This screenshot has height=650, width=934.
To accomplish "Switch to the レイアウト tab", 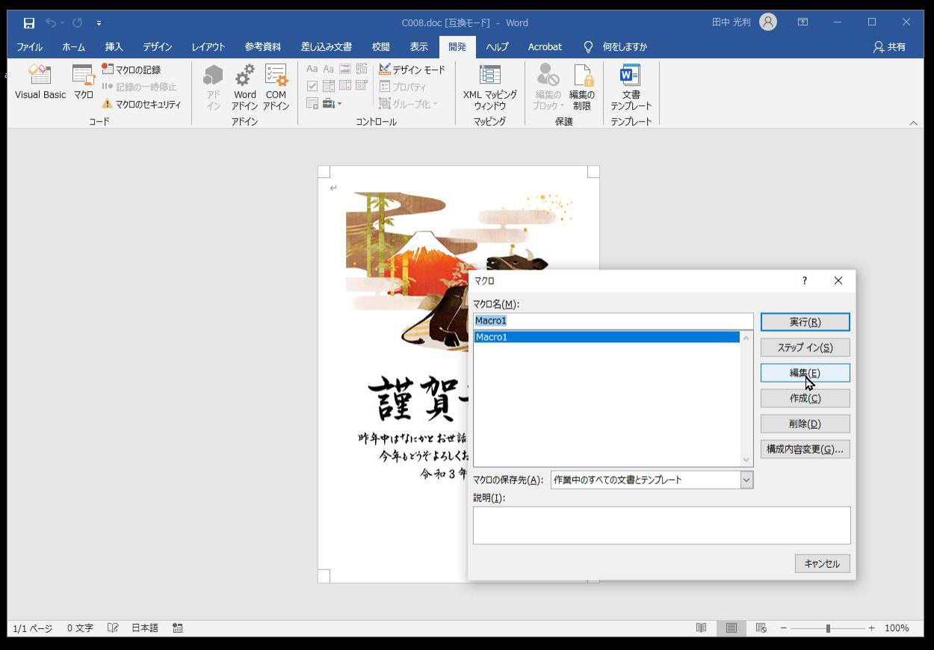I will tap(208, 47).
